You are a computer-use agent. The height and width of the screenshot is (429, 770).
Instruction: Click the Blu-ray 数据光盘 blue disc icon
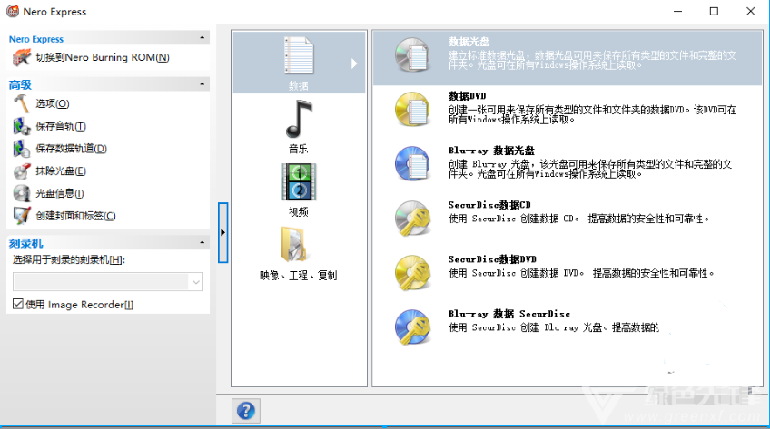(413, 164)
